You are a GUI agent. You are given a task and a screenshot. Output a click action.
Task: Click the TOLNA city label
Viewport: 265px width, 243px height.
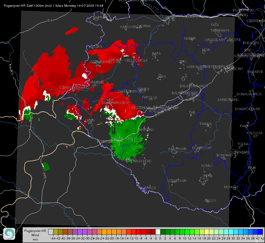coord(243,144)
